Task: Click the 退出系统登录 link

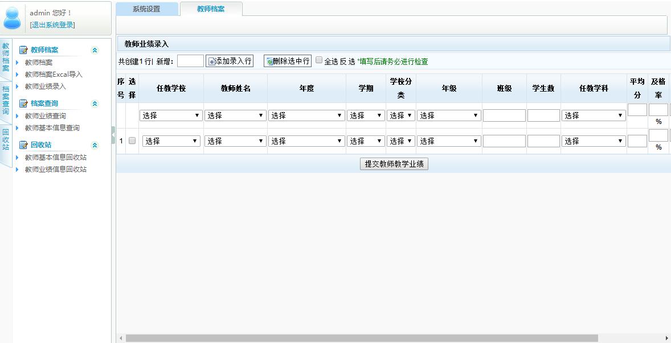Action: tap(52, 25)
